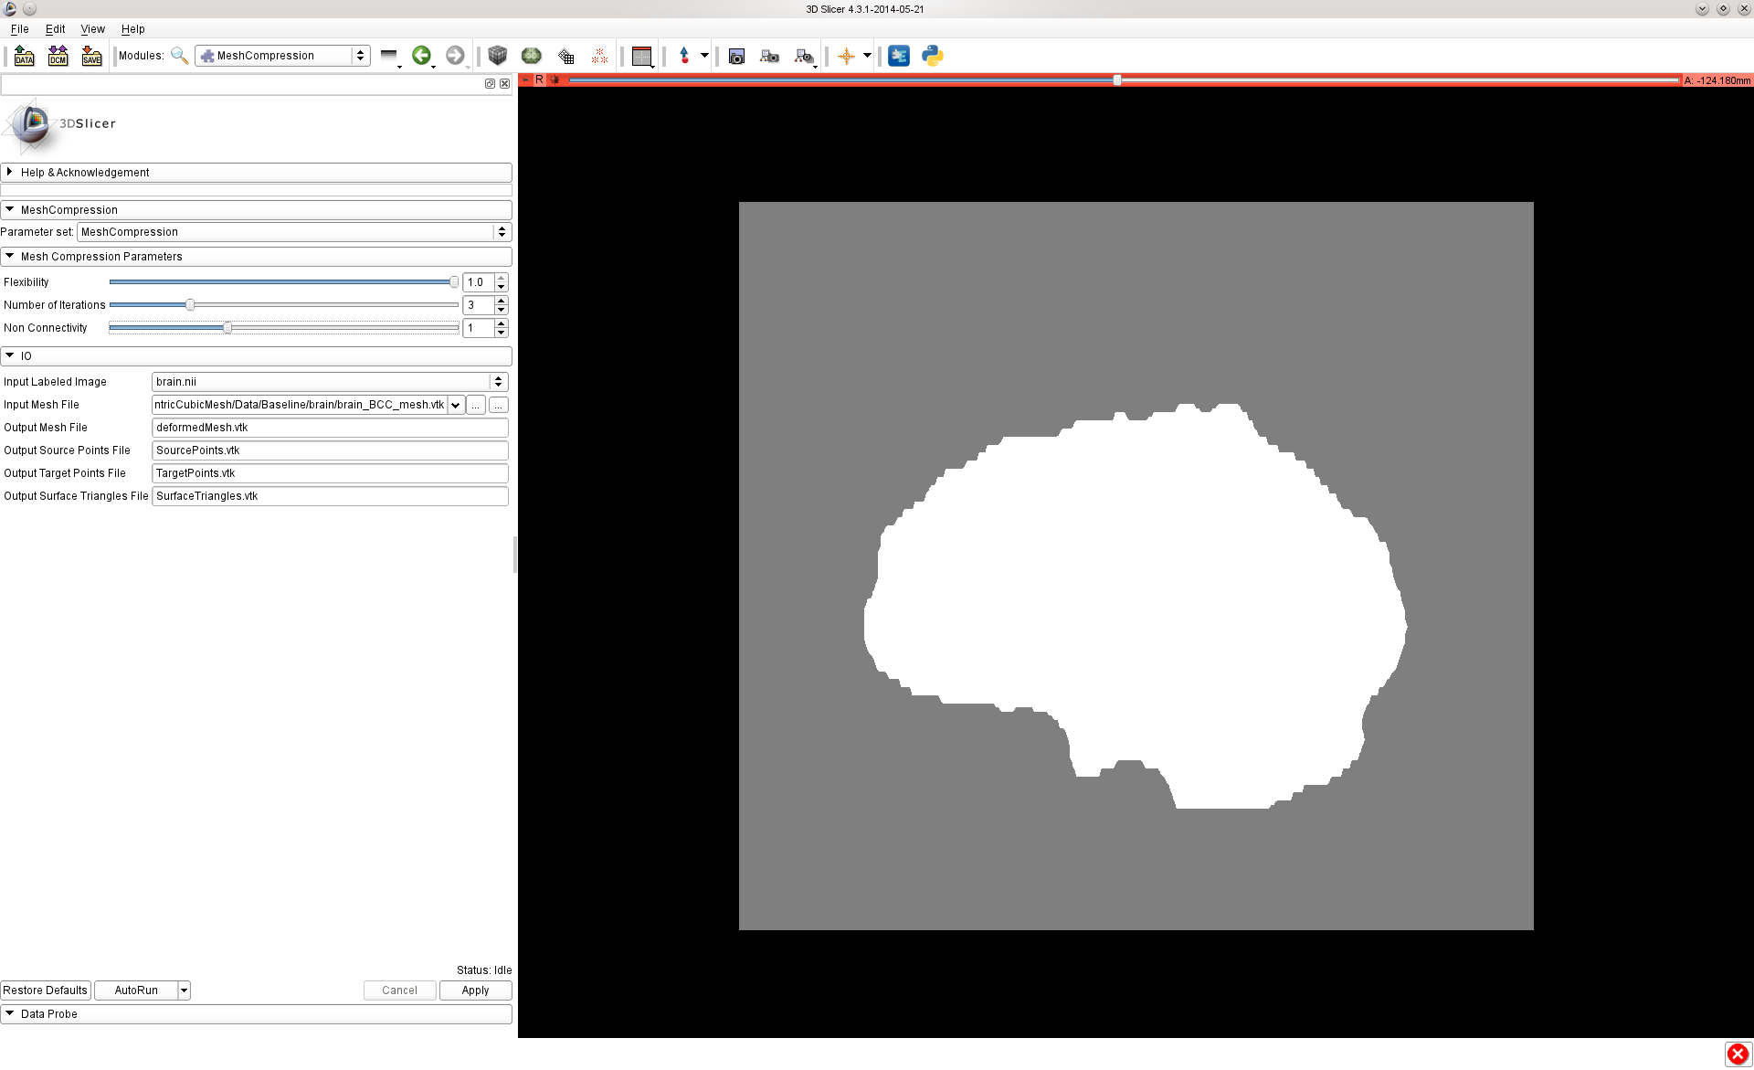Click the Restore Defaults button
The height and width of the screenshot is (1070, 1754).
tap(46, 991)
